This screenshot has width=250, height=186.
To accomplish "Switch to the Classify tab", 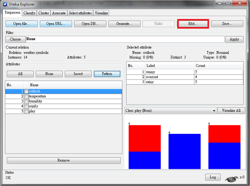I will tap(29, 13).
